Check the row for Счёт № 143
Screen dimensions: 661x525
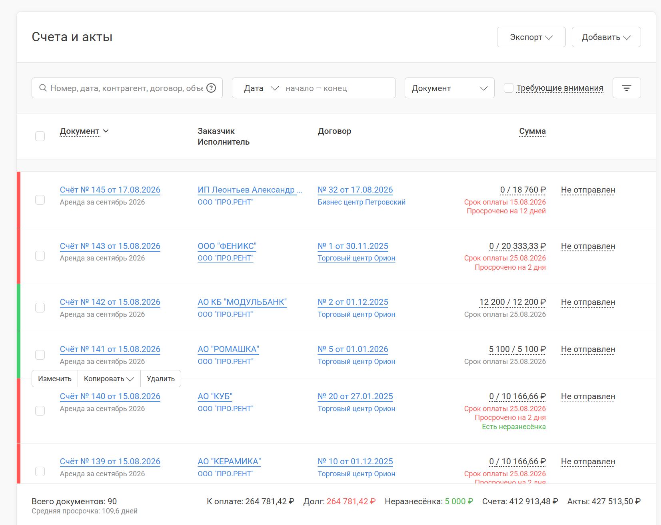40,256
